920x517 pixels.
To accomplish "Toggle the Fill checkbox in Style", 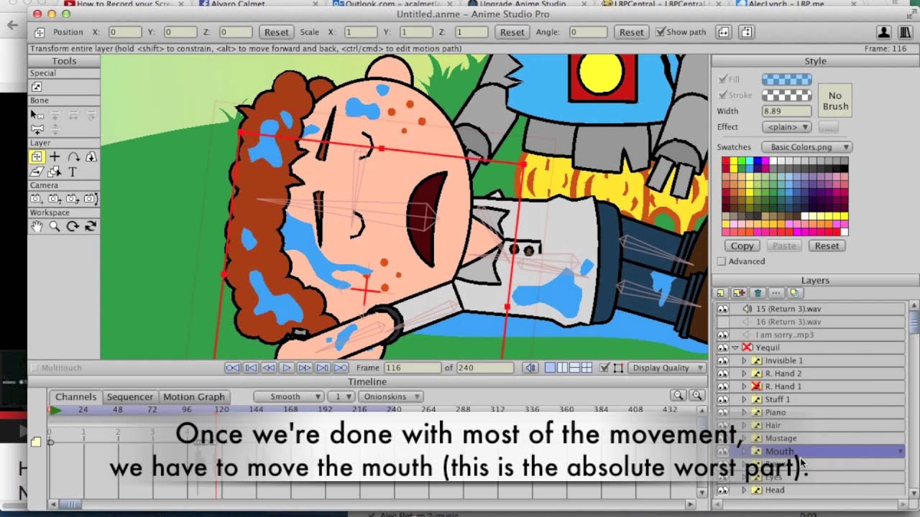I will [722, 79].
